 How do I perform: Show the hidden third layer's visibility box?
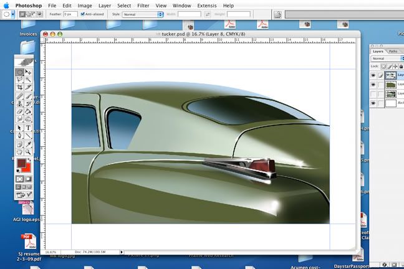[x=373, y=93]
